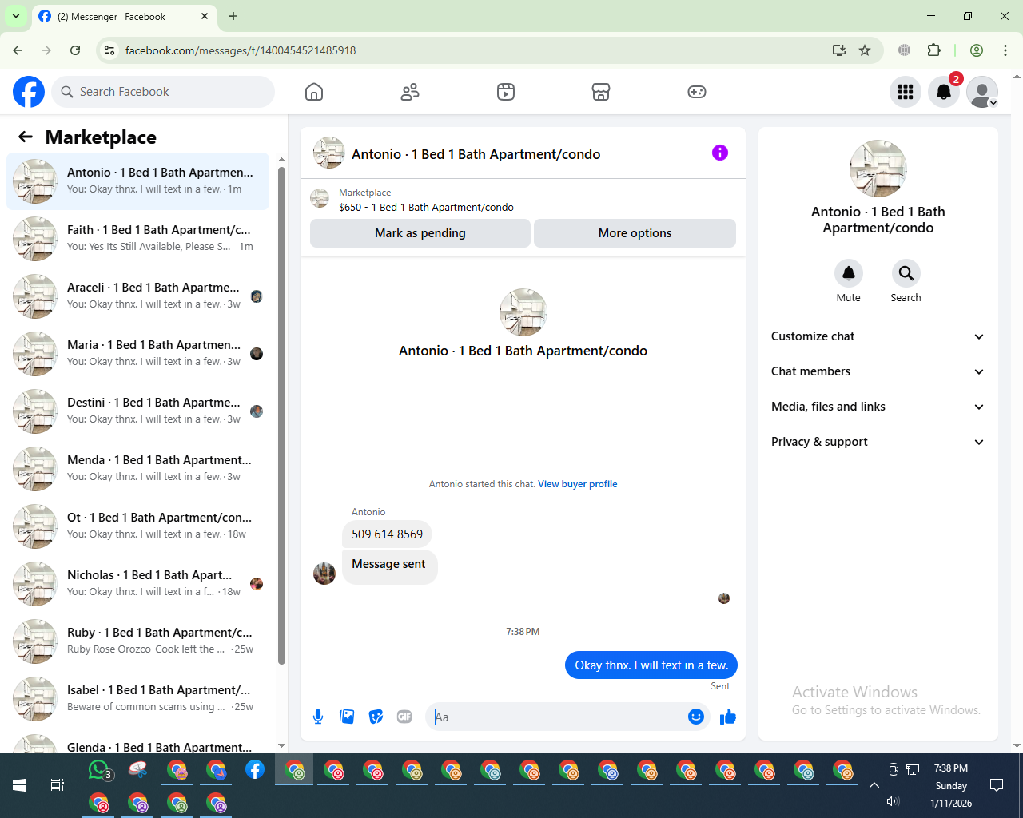
Task: Search in conversation magnifier icon
Action: tap(906, 273)
